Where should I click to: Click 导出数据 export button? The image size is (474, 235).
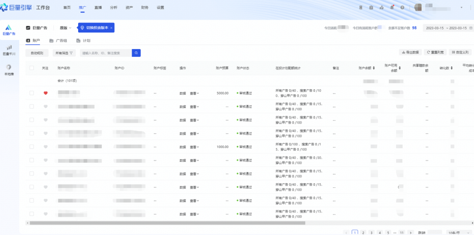[410, 52]
